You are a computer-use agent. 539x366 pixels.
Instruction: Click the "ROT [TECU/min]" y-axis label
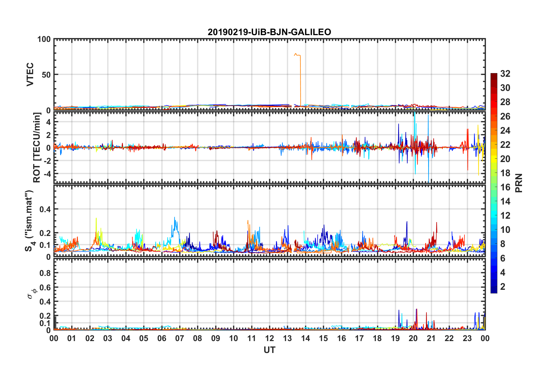[37, 148]
